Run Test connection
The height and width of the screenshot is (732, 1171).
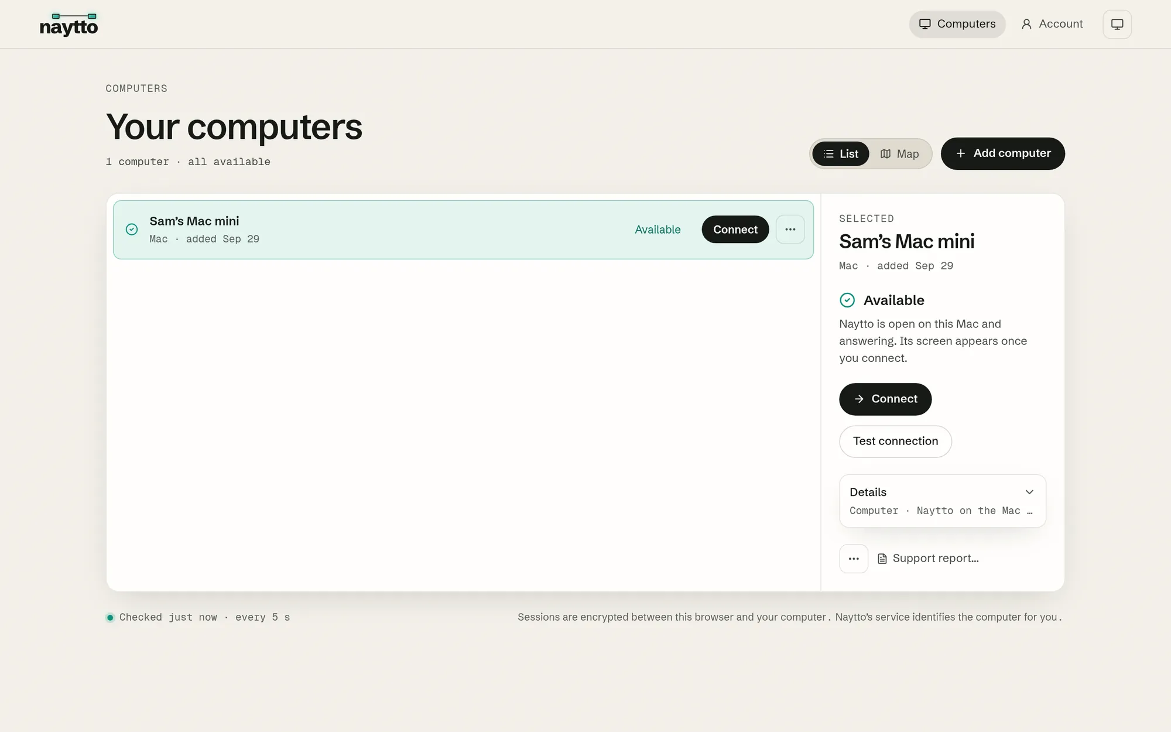pos(895,442)
